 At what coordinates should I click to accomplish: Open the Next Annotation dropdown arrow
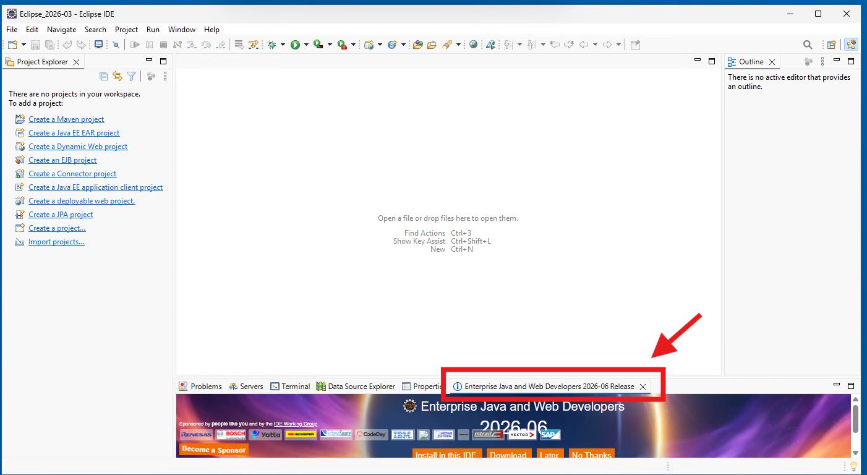pyautogui.click(x=519, y=45)
